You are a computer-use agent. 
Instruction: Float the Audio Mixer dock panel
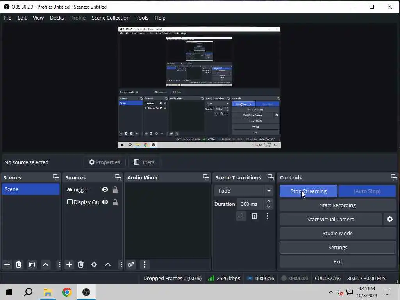pos(206,177)
